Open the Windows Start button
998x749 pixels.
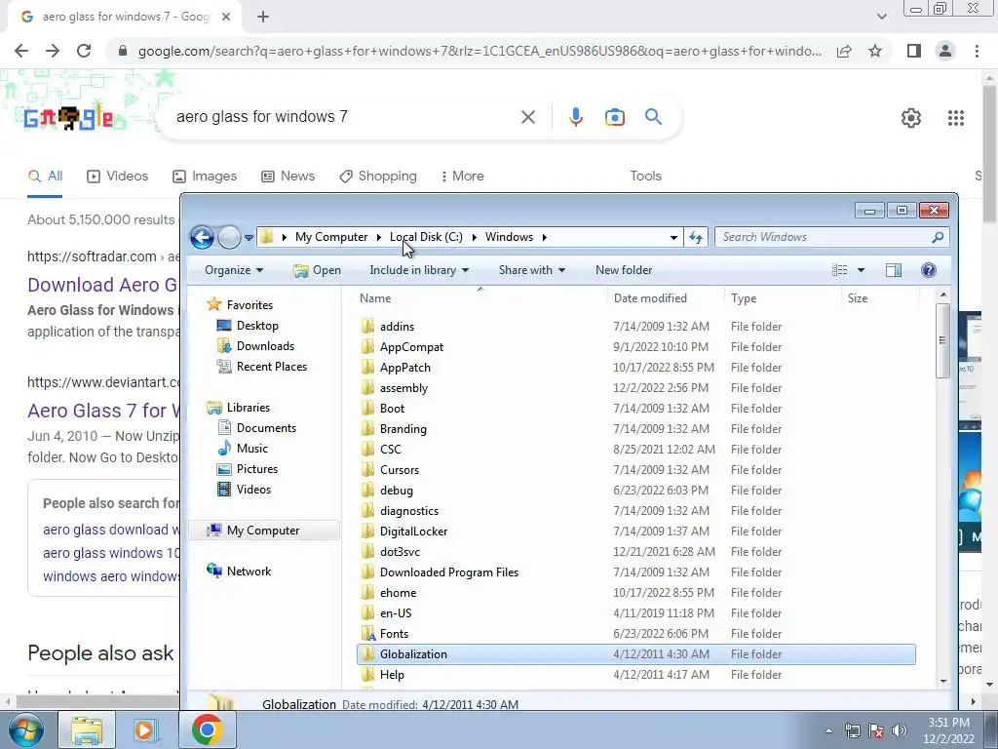[x=25, y=729]
